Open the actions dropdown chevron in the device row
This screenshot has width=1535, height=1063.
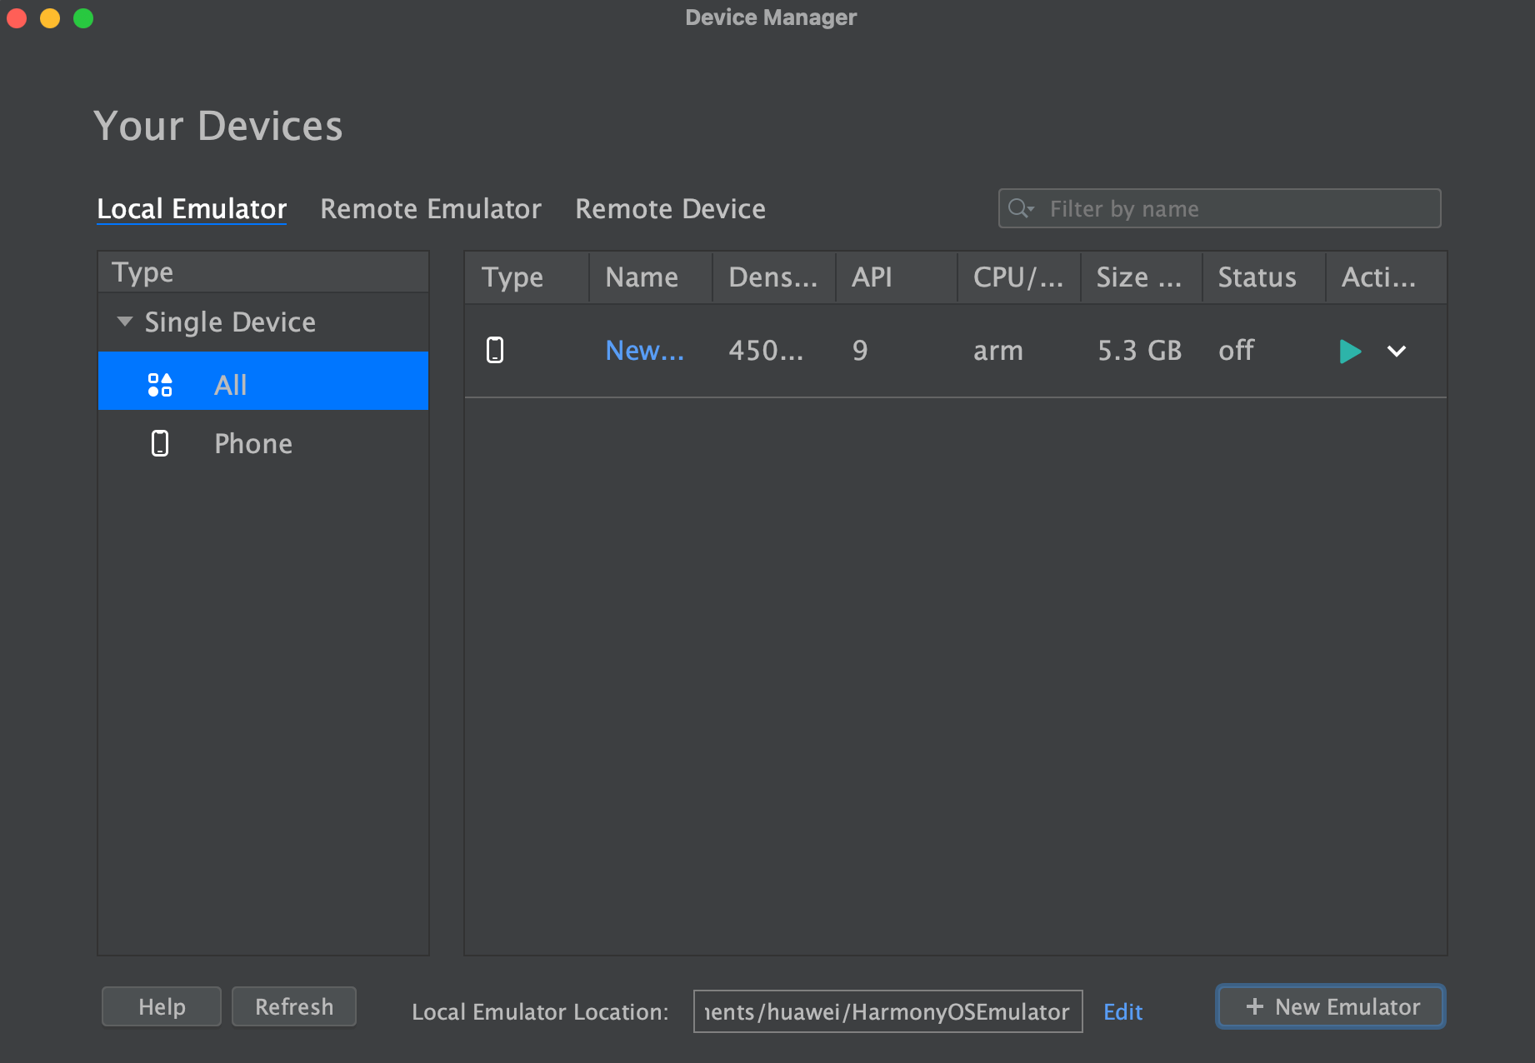pos(1397,352)
